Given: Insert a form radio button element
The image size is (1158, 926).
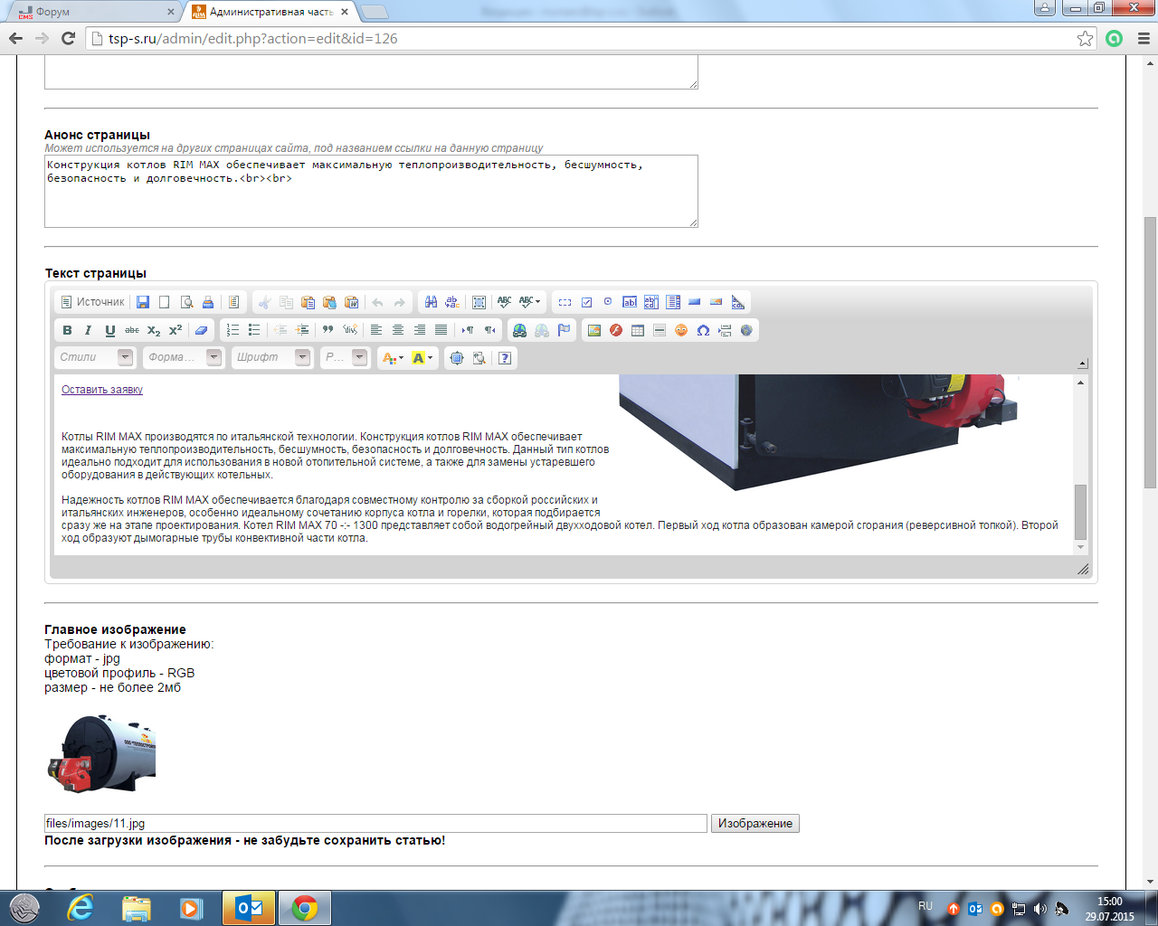Looking at the screenshot, I should [608, 302].
